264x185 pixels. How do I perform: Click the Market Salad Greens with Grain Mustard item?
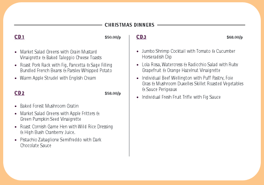coord(61,55)
